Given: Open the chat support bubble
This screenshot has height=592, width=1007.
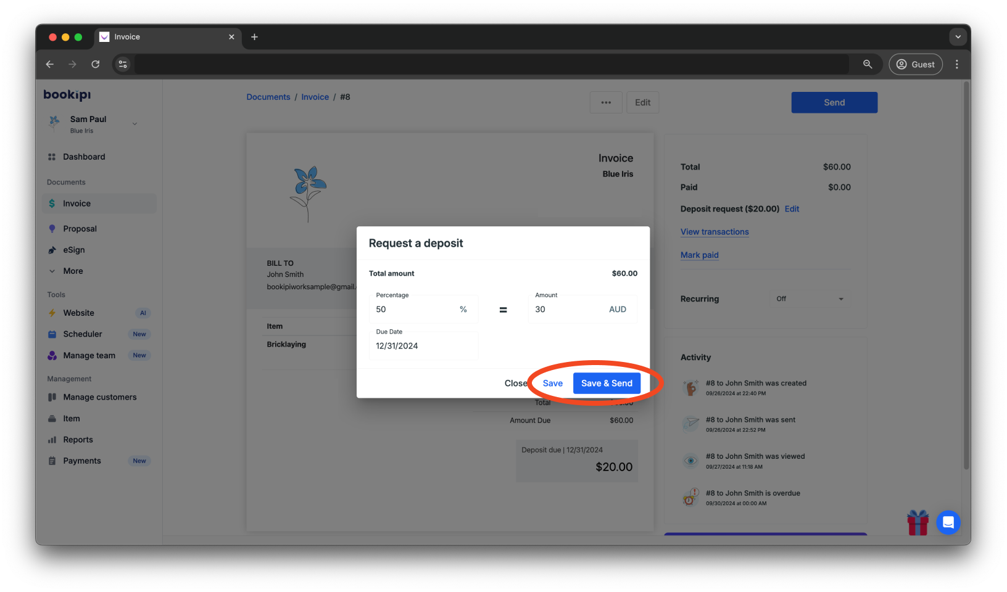Looking at the screenshot, I should point(948,522).
